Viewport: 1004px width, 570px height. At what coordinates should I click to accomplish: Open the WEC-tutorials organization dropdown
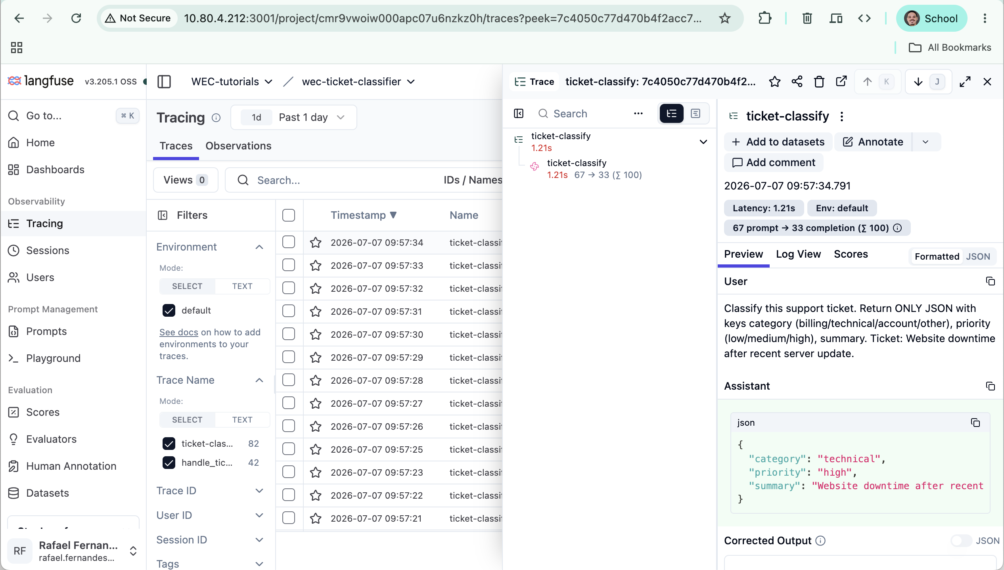232,82
